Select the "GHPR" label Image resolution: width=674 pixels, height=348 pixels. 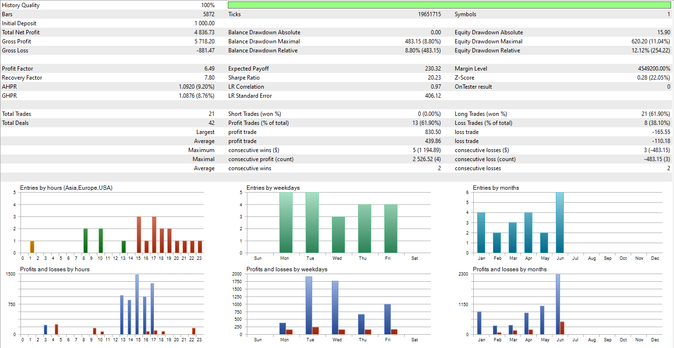coord(9,96)
